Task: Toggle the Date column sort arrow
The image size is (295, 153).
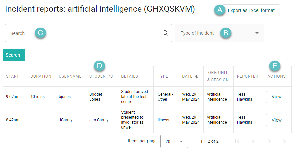Action: pos(197,76)
